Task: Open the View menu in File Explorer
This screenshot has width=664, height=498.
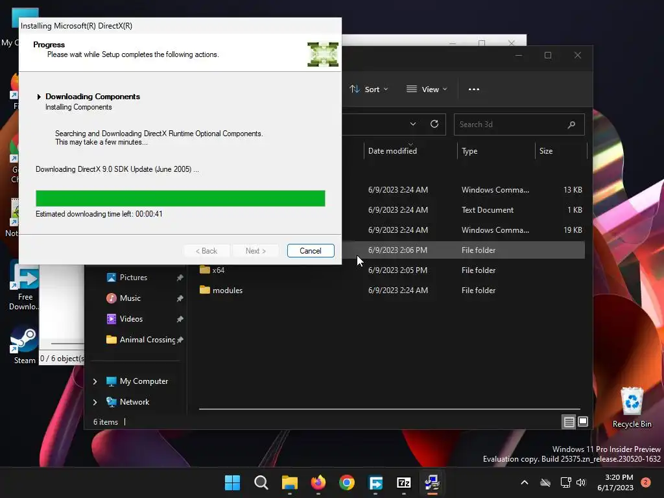Action: click(427, 89)
